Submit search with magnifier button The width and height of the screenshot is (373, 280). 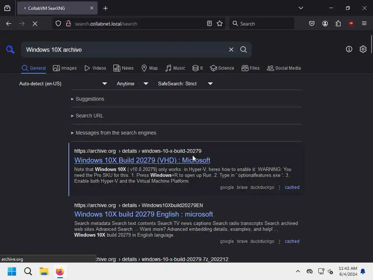coord(243,50)
